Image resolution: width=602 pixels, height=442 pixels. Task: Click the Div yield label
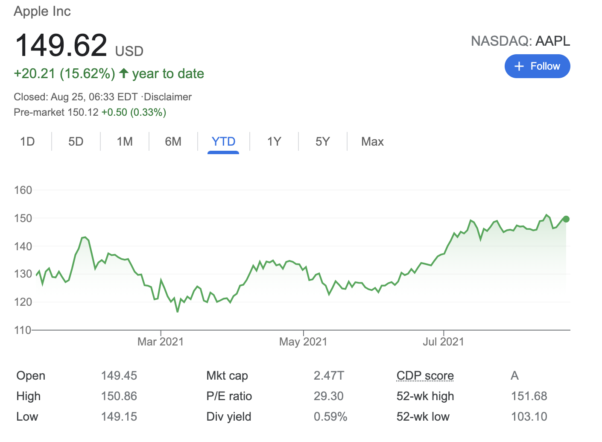(229, 417)
